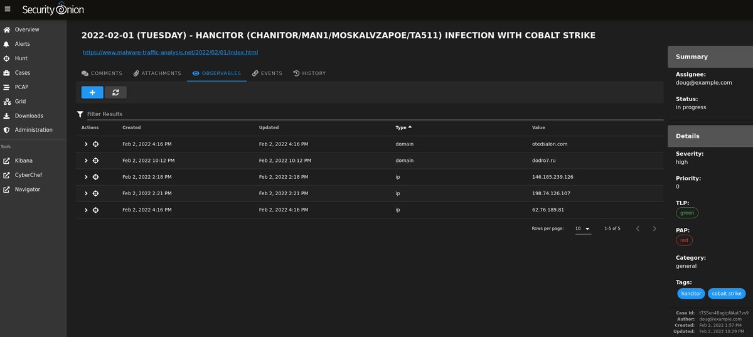
Task: Expand the 146.185.239.126 observable row
Action: pos(86,177)
